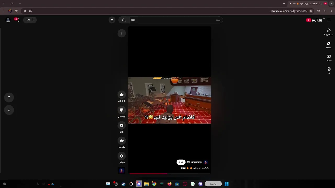Viewport: 335px width, 188px height.
Task: Click the browser address bar URL
Action: pyautogui.click(x=289, y=11)
